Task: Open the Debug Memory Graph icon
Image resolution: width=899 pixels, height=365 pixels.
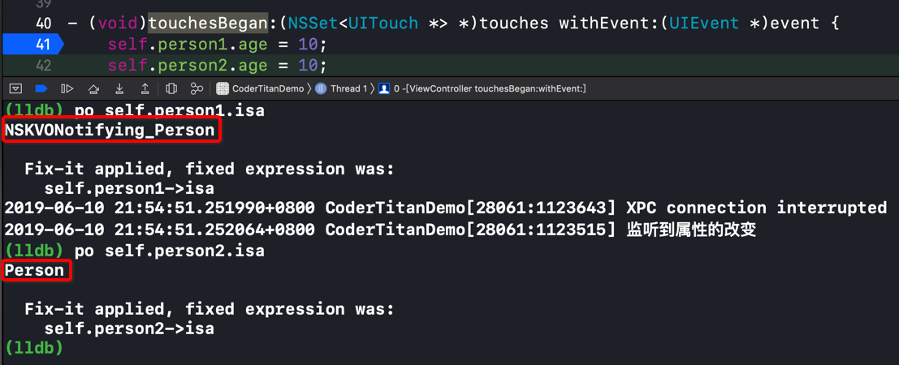Action: 197,88
